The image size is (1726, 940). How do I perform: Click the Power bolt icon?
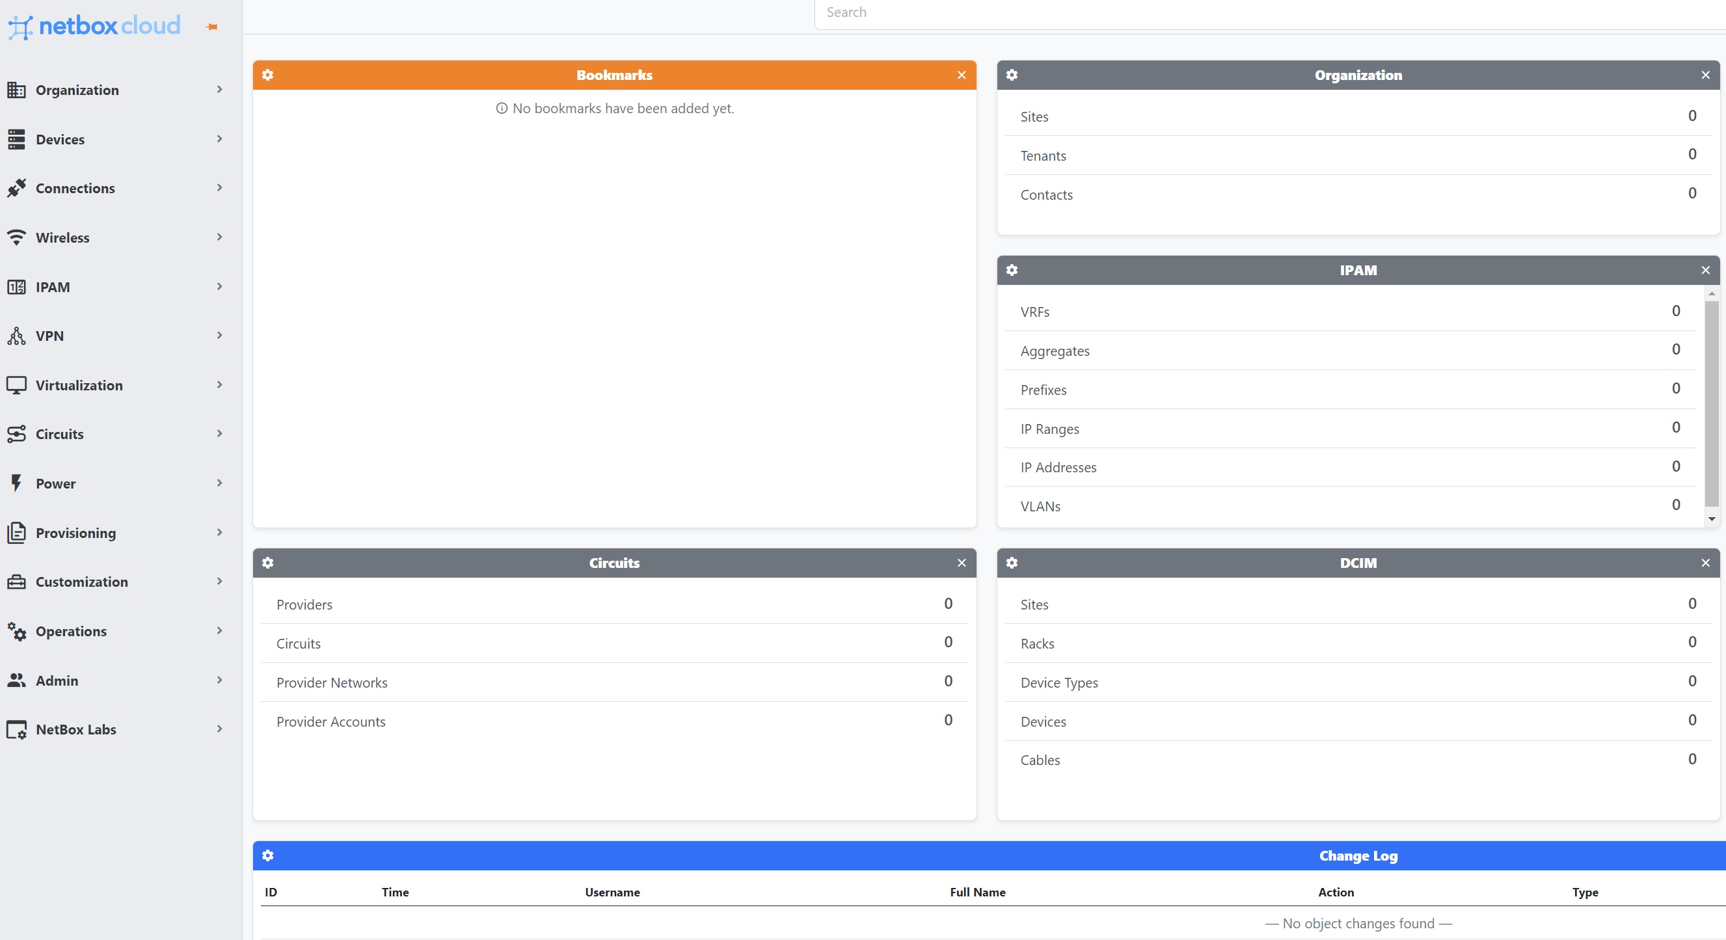click(x=17, y=483)
